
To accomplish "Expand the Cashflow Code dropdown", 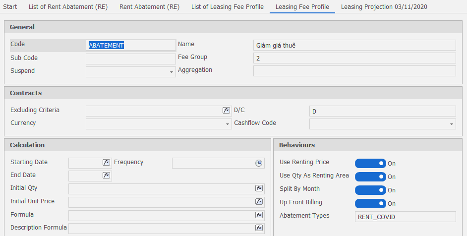I will (x=452, y=124).
